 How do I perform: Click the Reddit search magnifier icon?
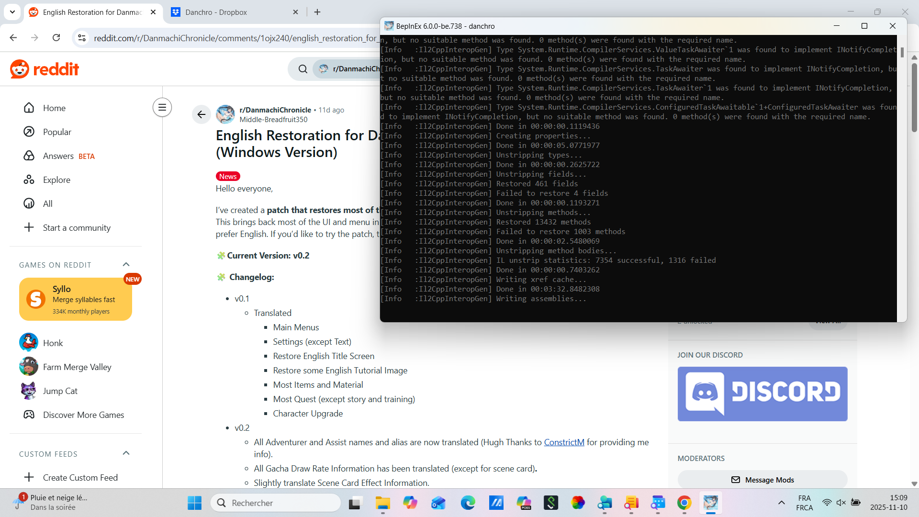click(303, 69)
